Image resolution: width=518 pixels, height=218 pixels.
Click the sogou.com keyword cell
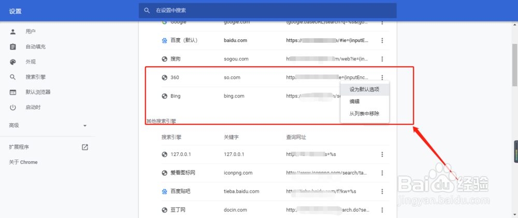tap(236, 59)
